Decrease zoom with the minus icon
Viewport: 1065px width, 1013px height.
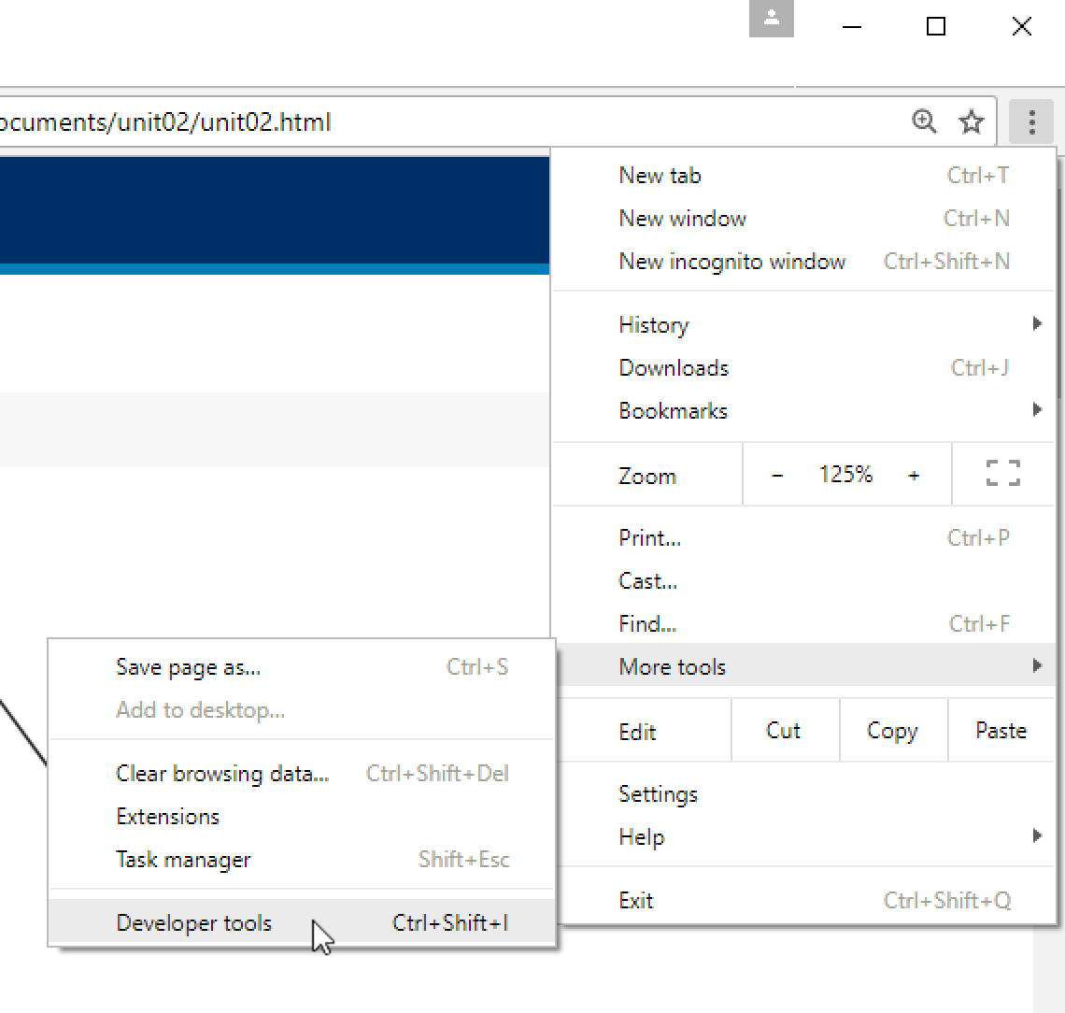click(776, 474)
